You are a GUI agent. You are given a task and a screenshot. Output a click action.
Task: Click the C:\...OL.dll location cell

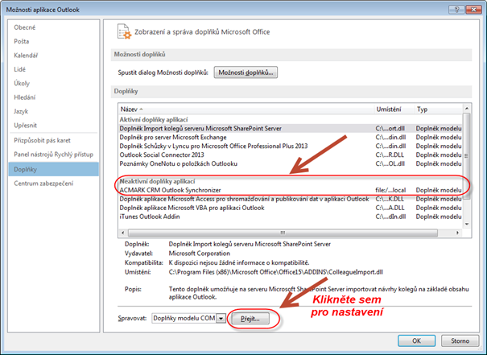pos(390,163)
